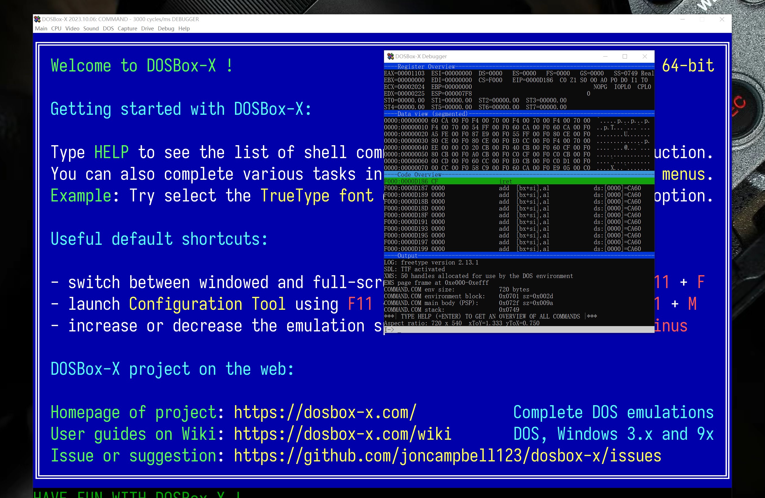This screenshot has height=498, width=765.
Task: Open the Debug menu
Action: point(166,29)
